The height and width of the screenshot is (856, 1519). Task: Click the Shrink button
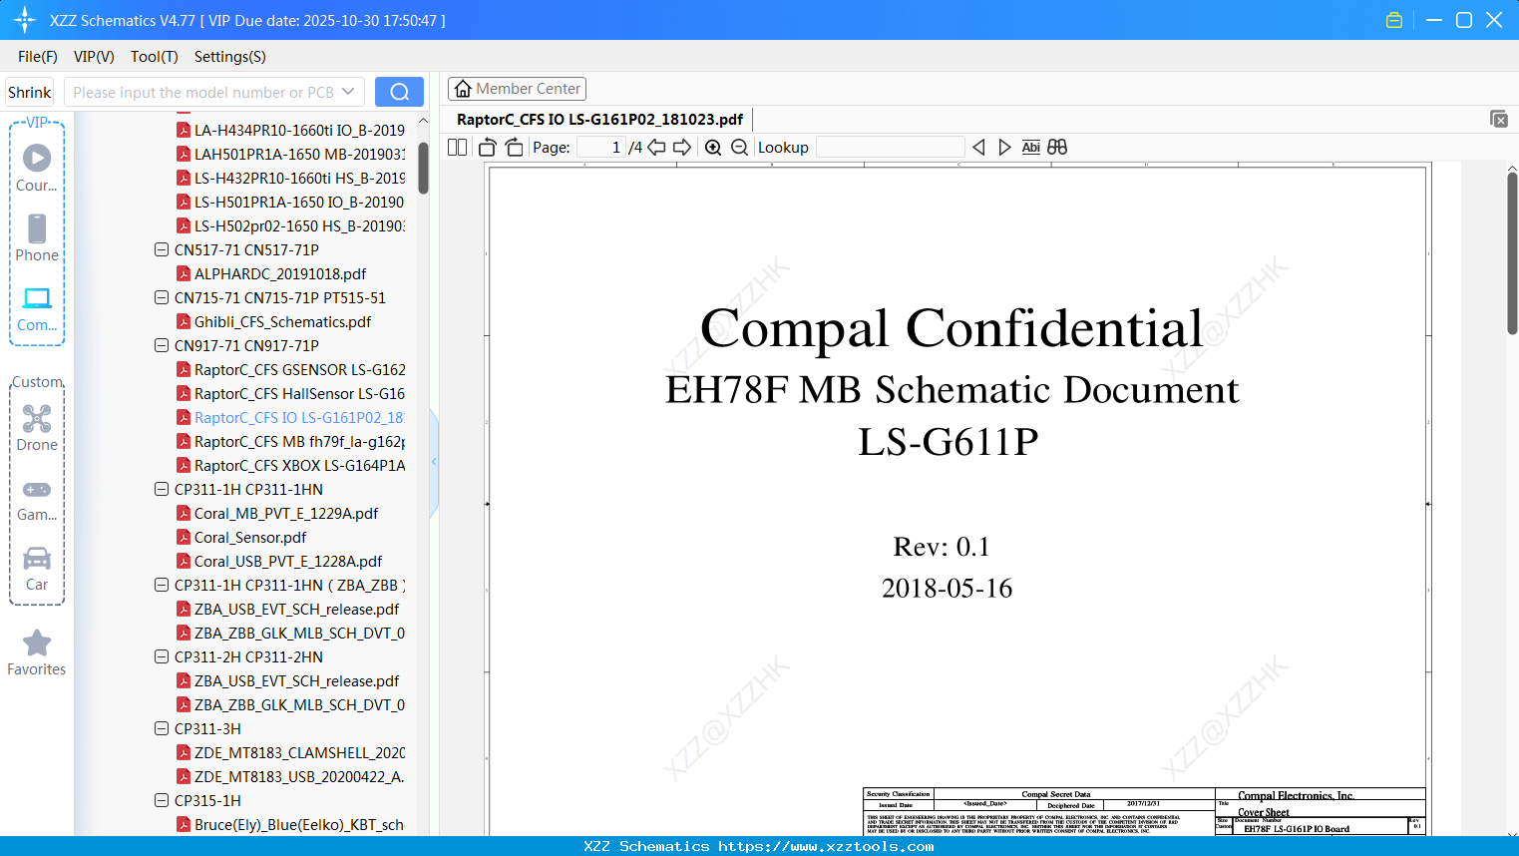point(30,92)
